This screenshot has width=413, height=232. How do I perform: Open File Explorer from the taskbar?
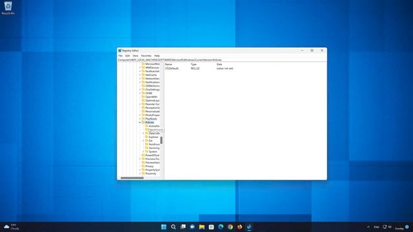click(x=202, y=227)
